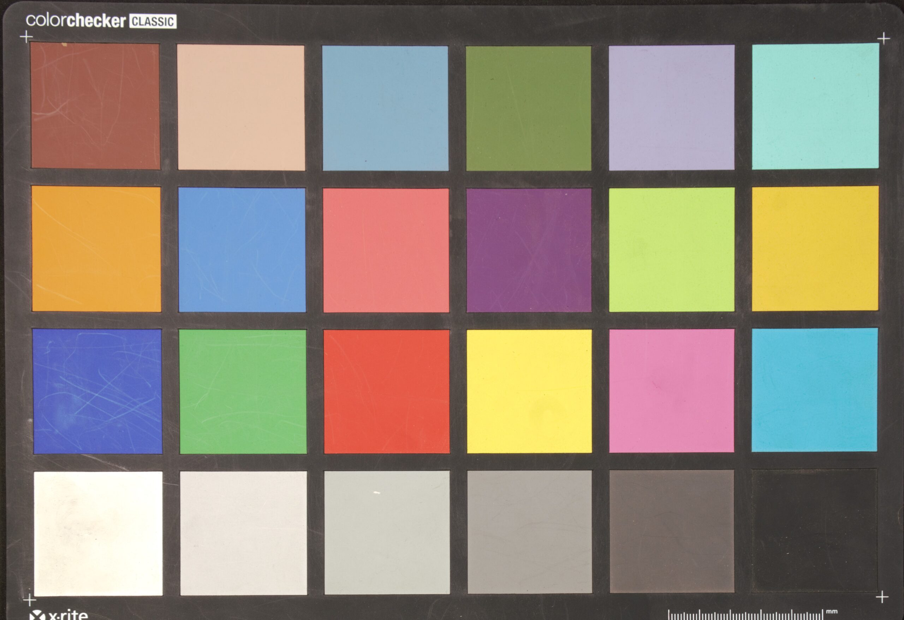Pick the cyan swatch
The image size is (904, 620).
pos(814,390)
